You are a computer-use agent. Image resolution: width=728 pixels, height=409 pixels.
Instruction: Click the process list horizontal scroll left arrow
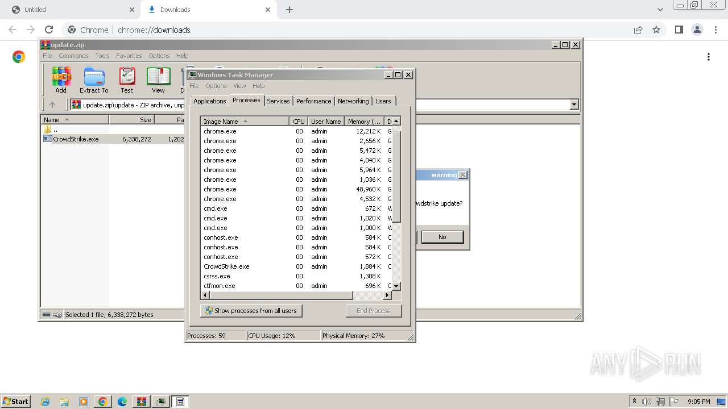click(206, 295)
